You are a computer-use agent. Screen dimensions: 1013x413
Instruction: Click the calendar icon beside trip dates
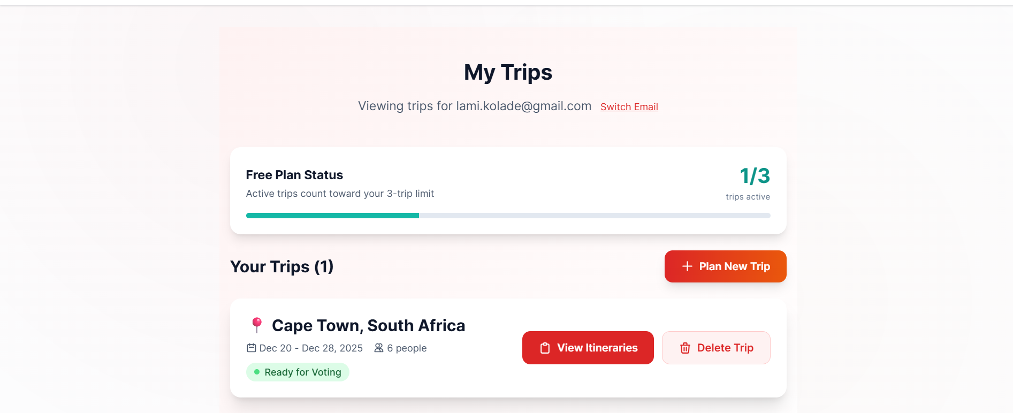252,348
